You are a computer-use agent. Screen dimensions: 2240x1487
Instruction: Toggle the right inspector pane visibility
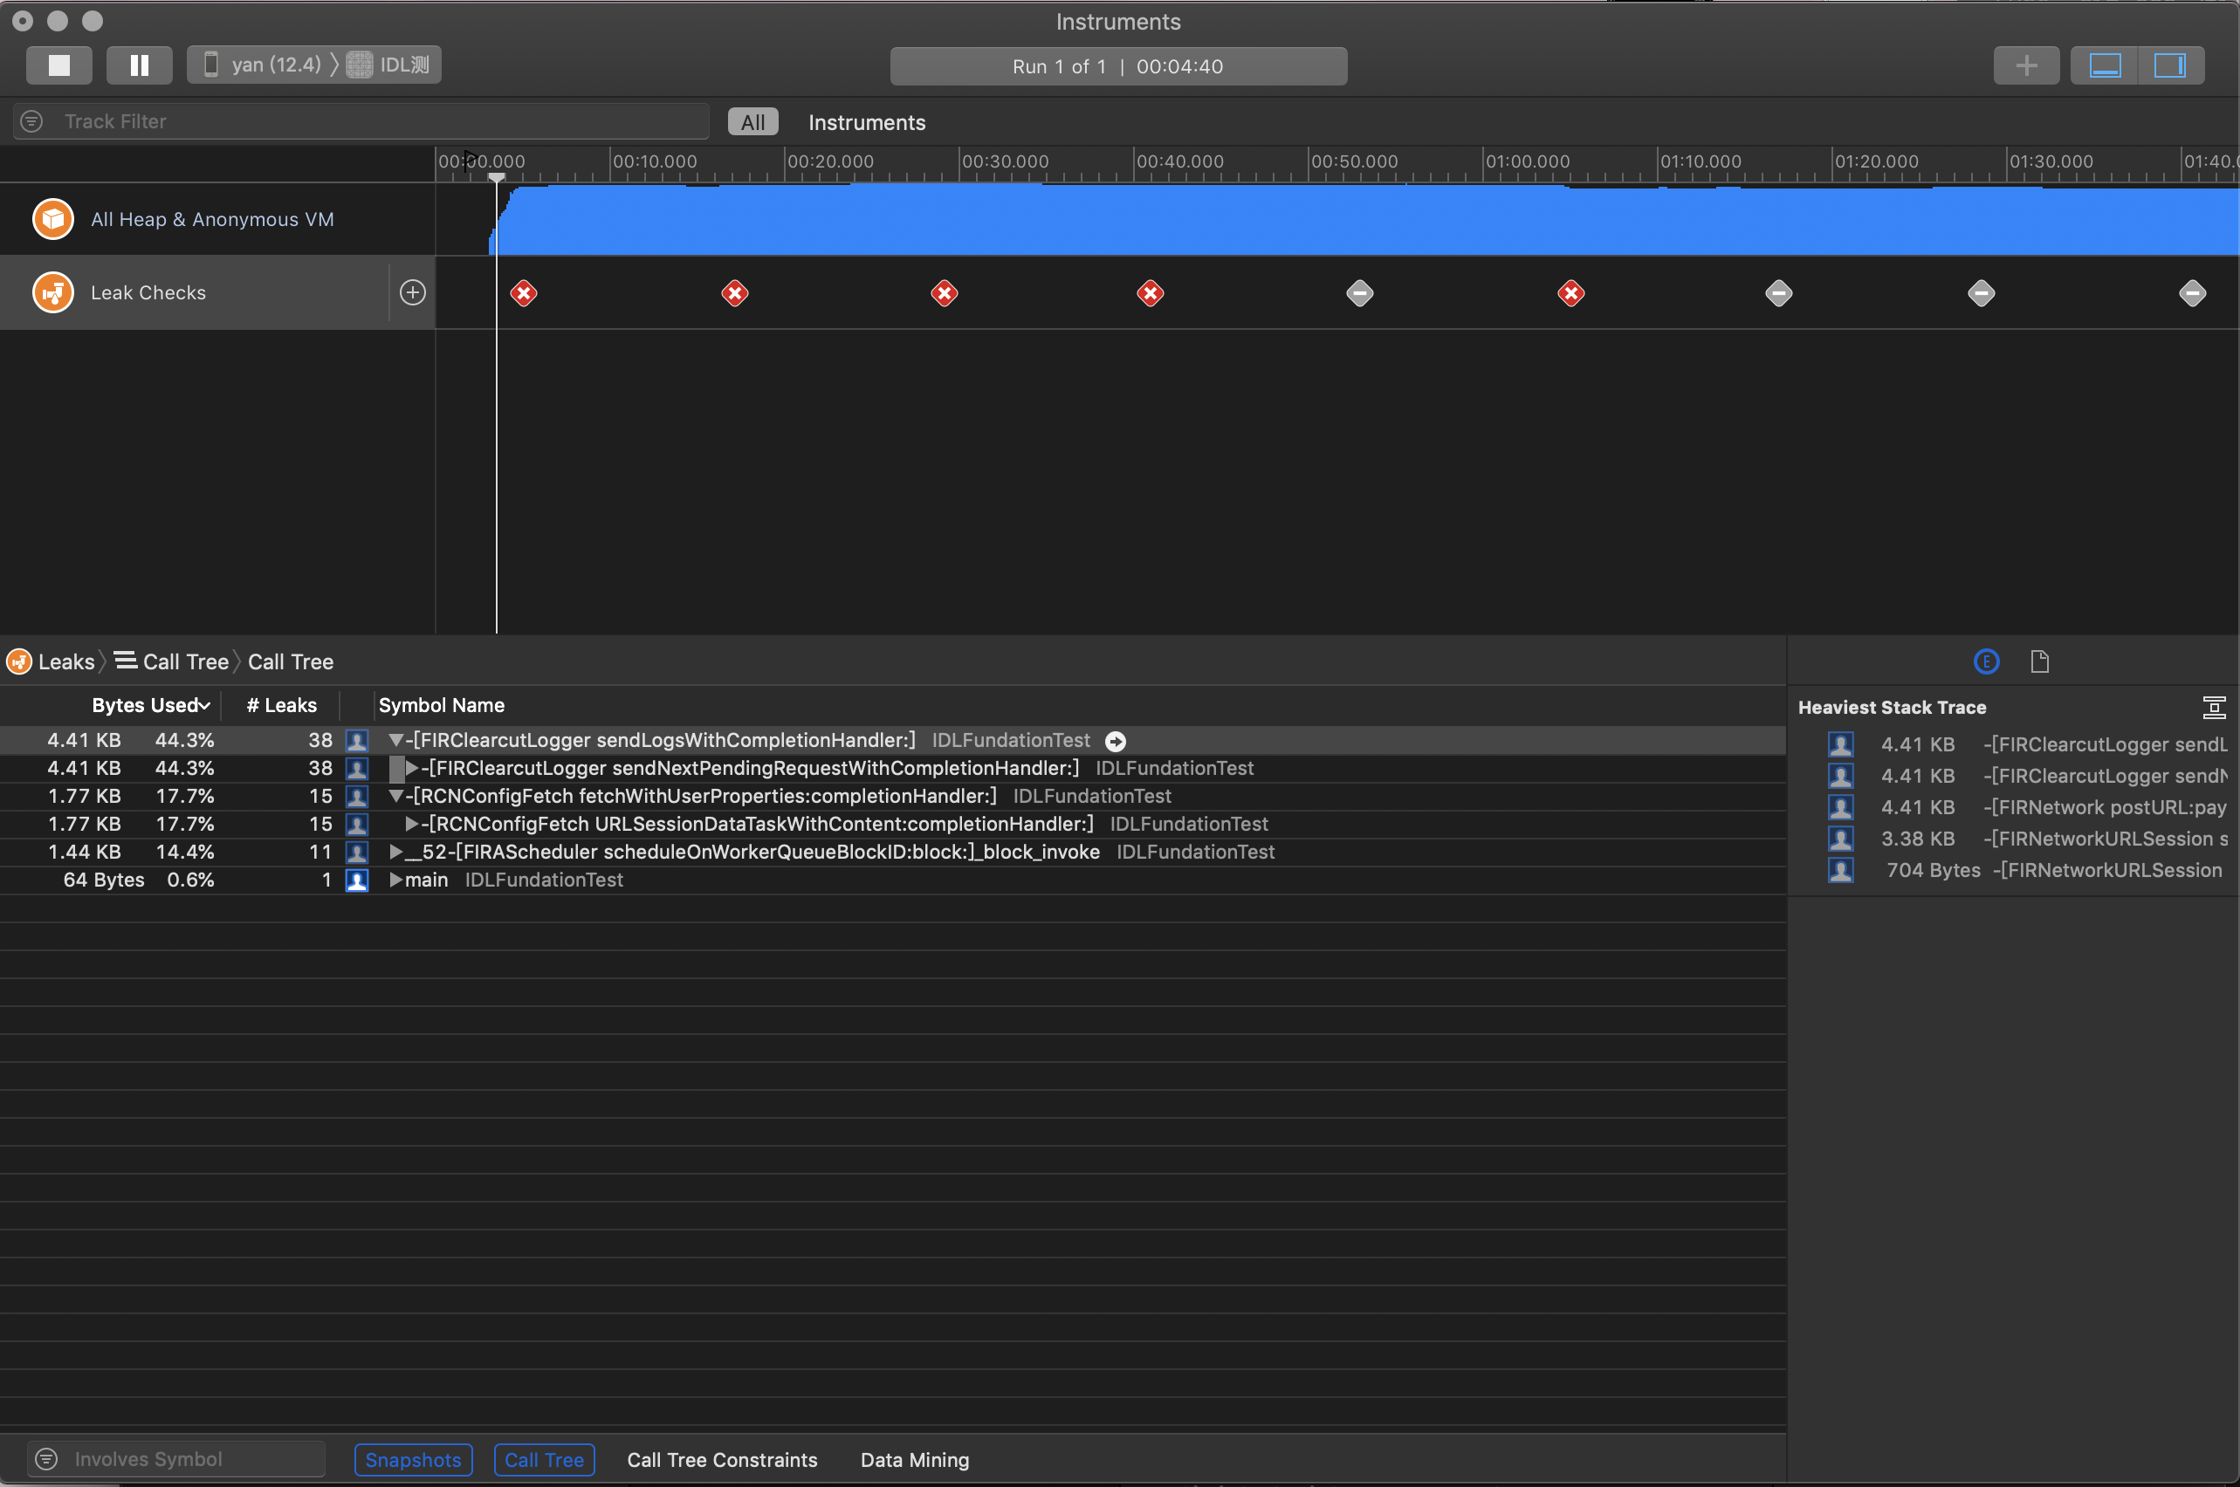point(2168,65)
